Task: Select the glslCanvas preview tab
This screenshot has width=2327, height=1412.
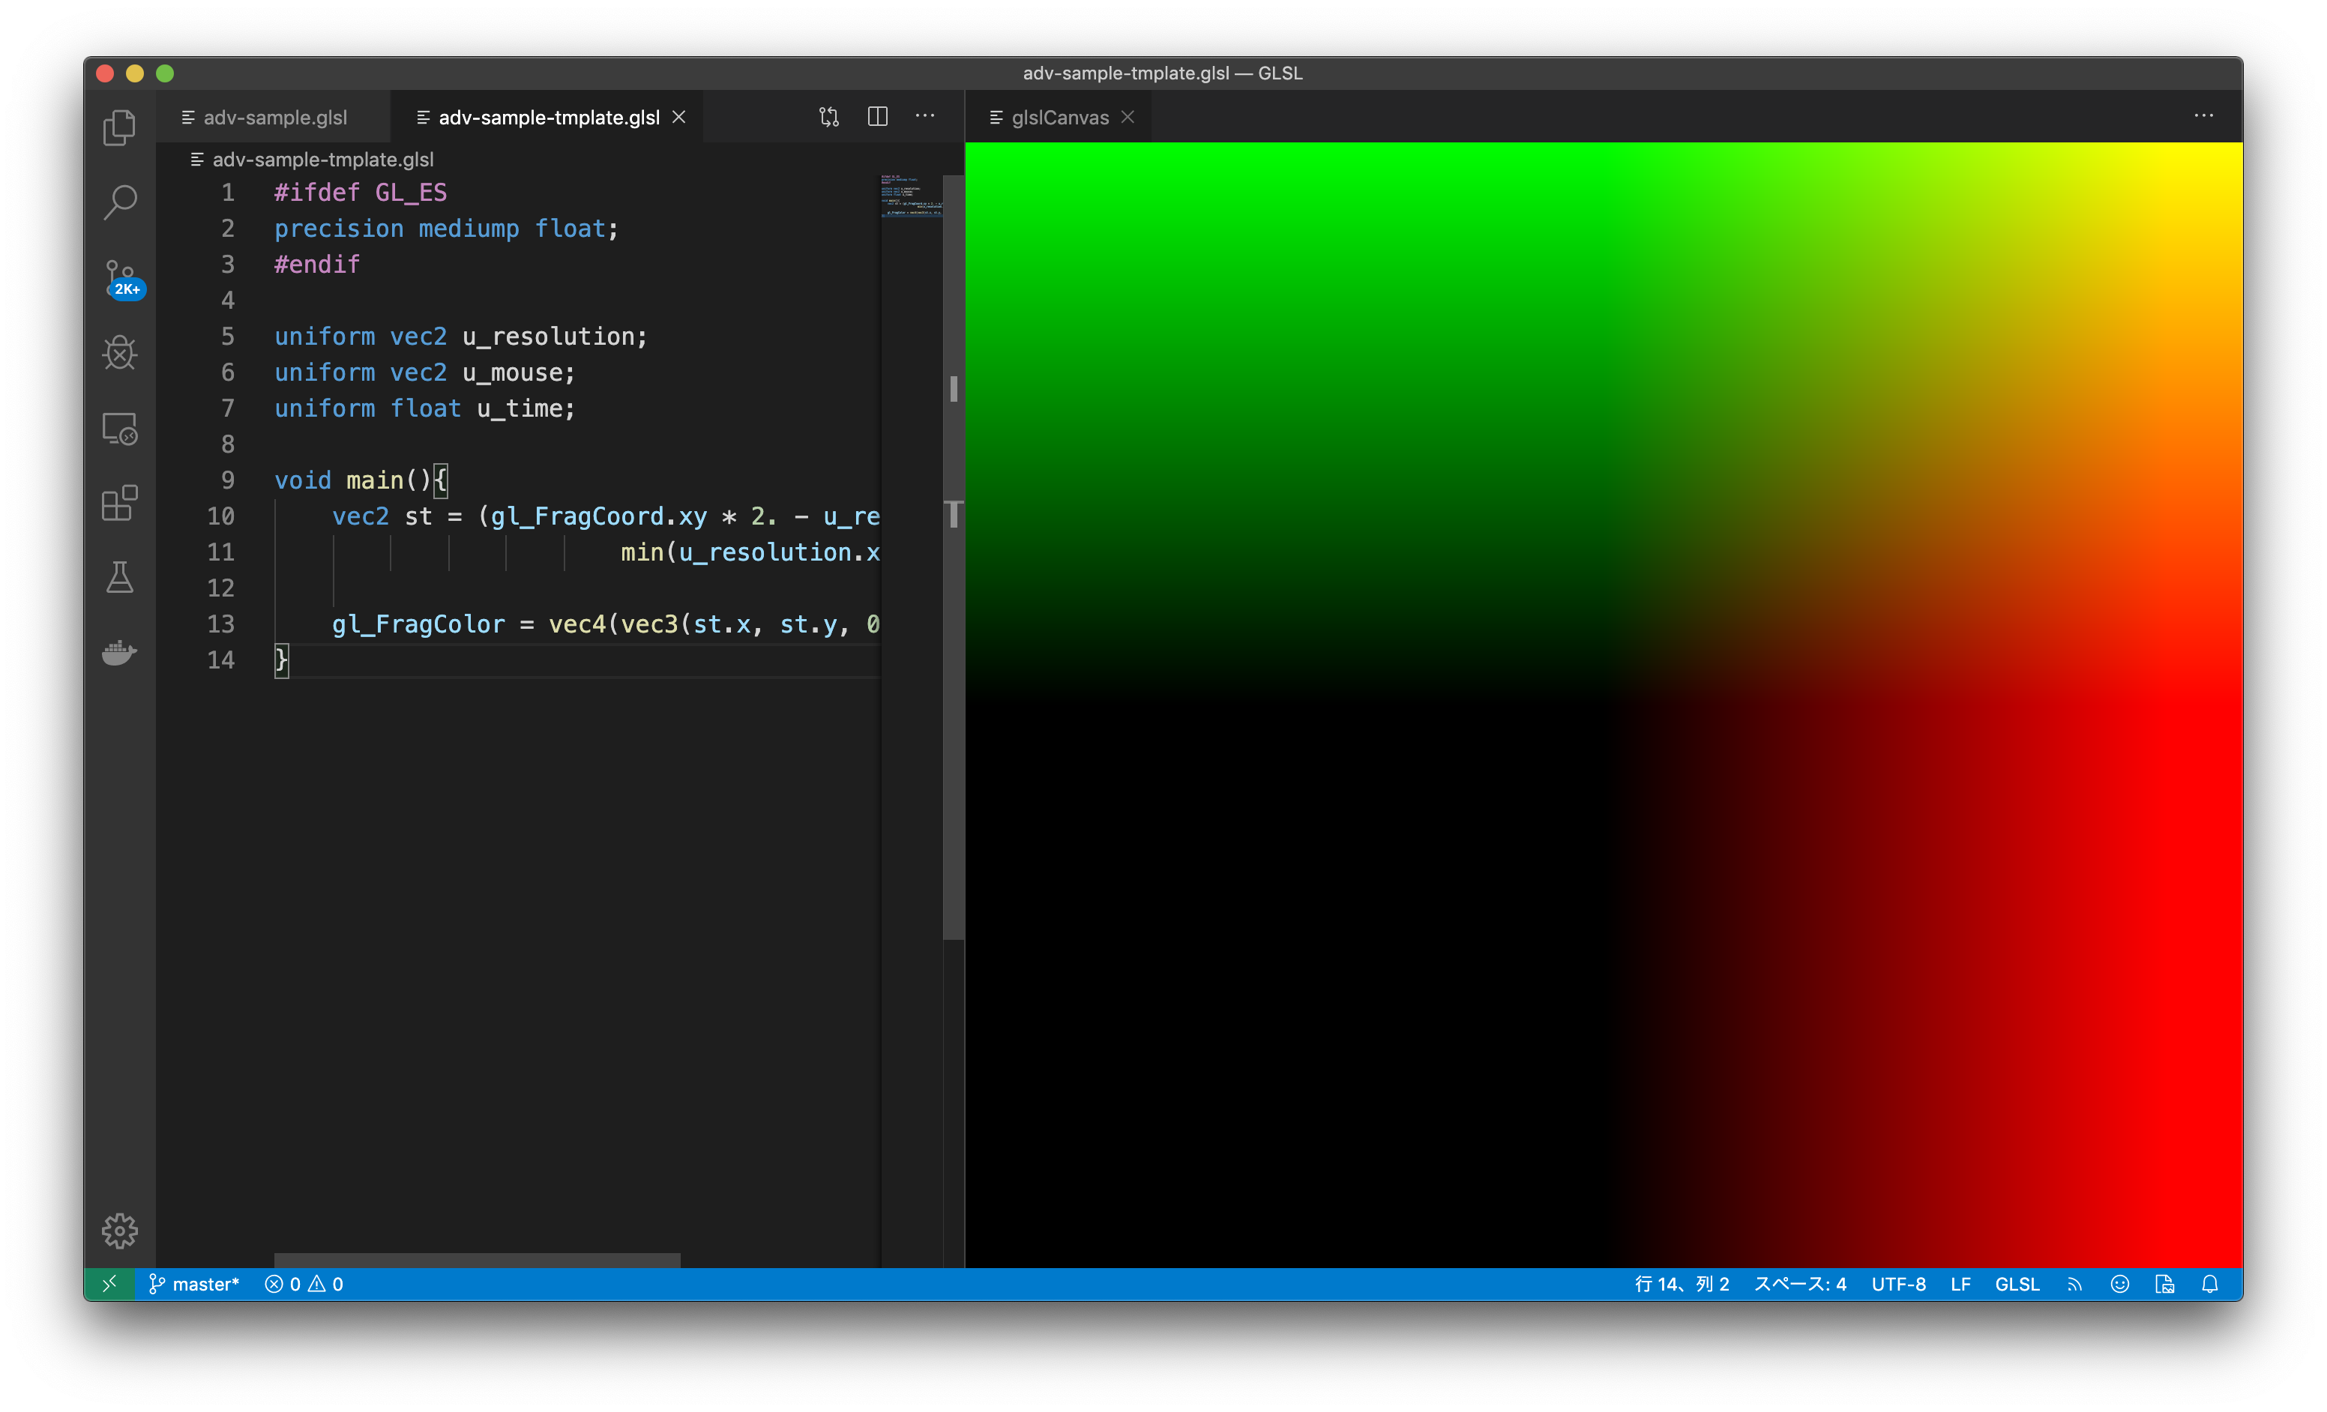Action: 1058,117
